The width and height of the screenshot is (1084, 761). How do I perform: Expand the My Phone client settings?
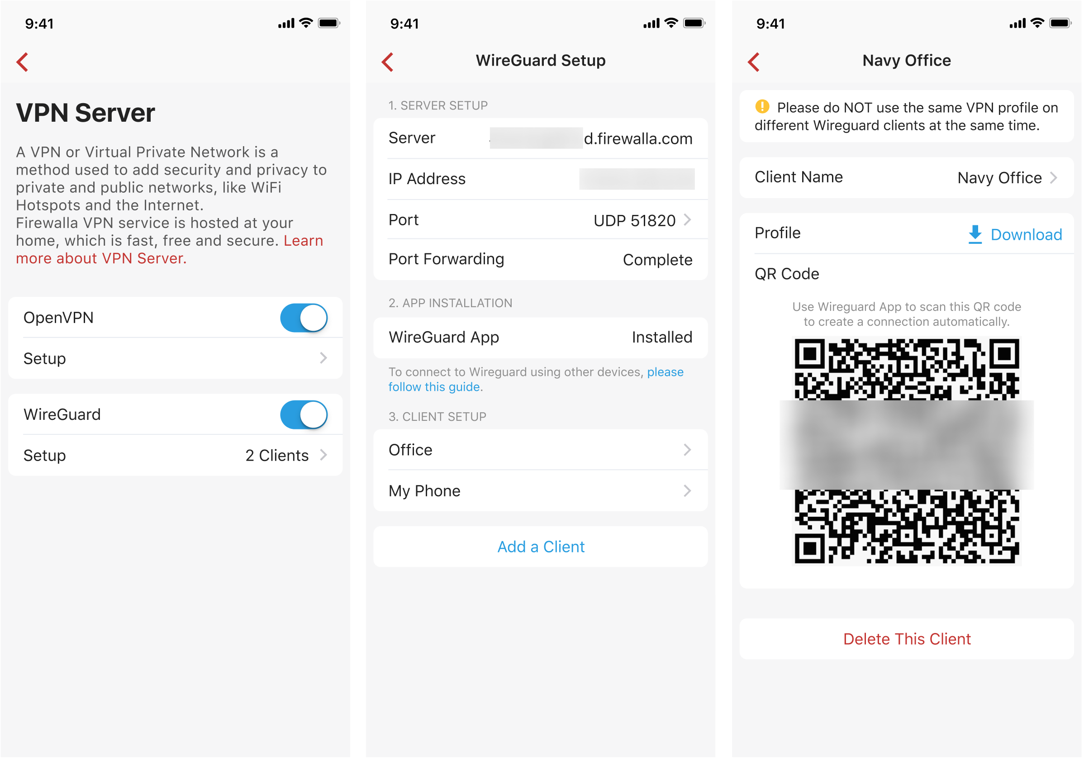[x=541, y=492]
